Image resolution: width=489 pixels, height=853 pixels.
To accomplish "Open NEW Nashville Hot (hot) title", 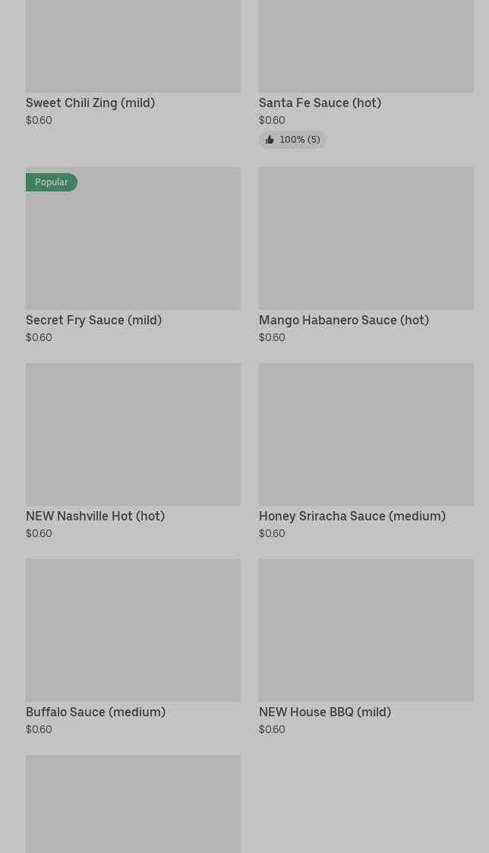I will (95, 517).
